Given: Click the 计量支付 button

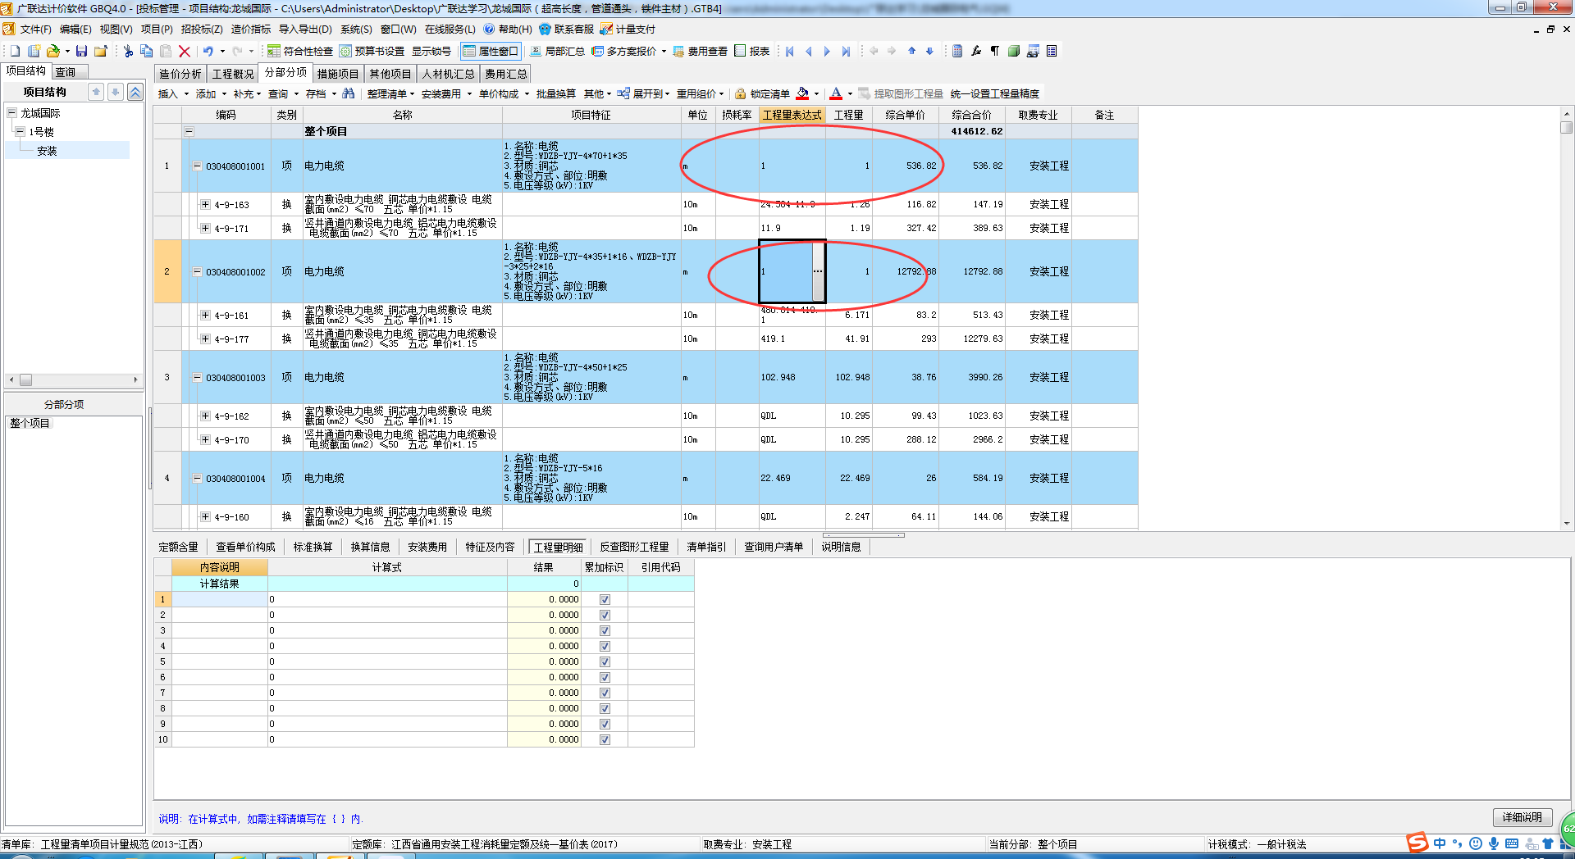Looking at the screenshot, I should click(x=628, y=29).
